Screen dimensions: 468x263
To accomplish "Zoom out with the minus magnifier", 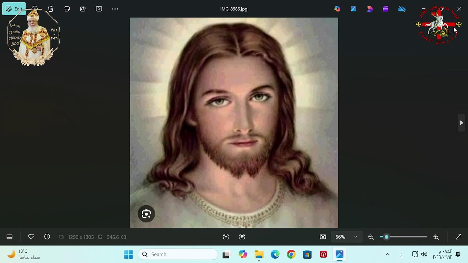I will coord(371,237).
